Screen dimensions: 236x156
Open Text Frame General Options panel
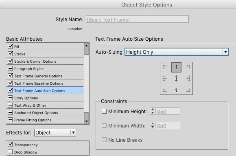[45, 76]
